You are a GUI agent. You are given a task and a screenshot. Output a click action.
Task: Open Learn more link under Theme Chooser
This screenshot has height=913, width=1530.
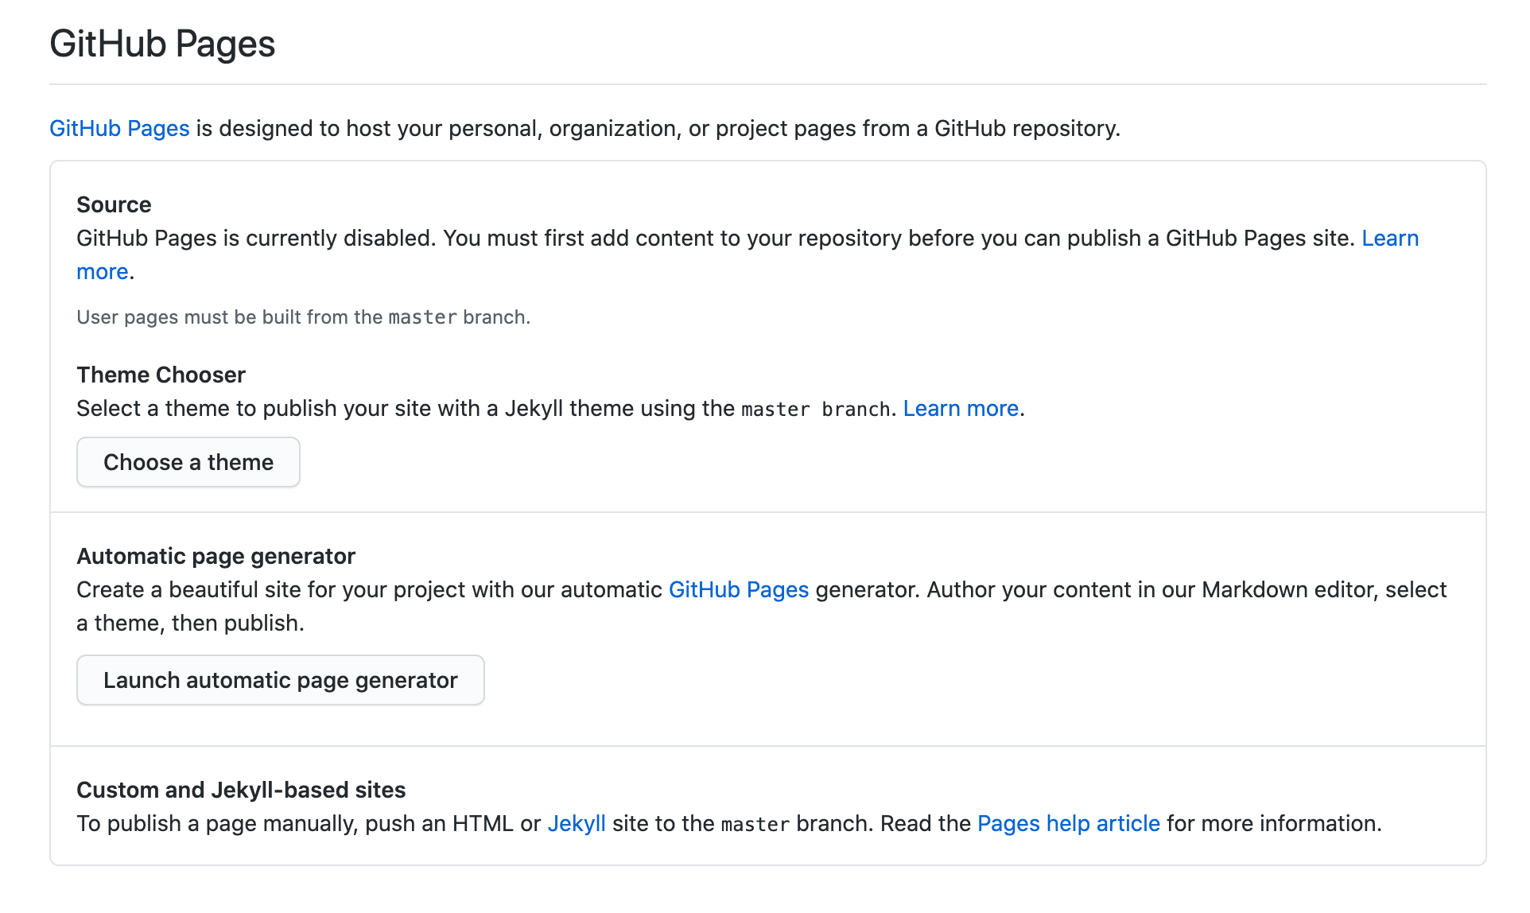click(x=961, y=408)
